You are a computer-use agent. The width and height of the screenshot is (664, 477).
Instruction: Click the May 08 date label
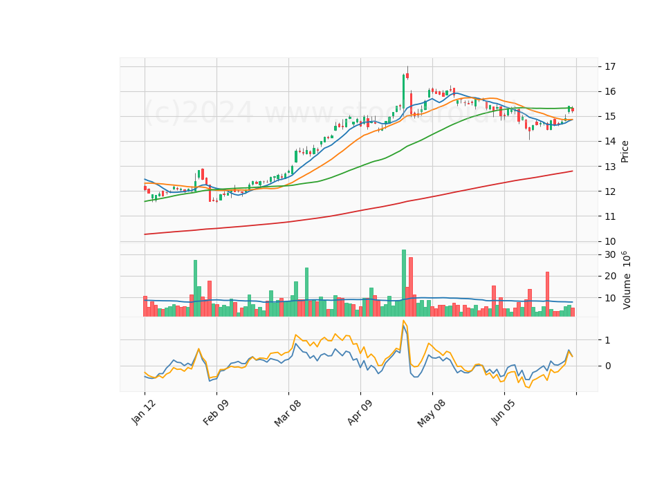pyautogui.click(x=431, y=413)
